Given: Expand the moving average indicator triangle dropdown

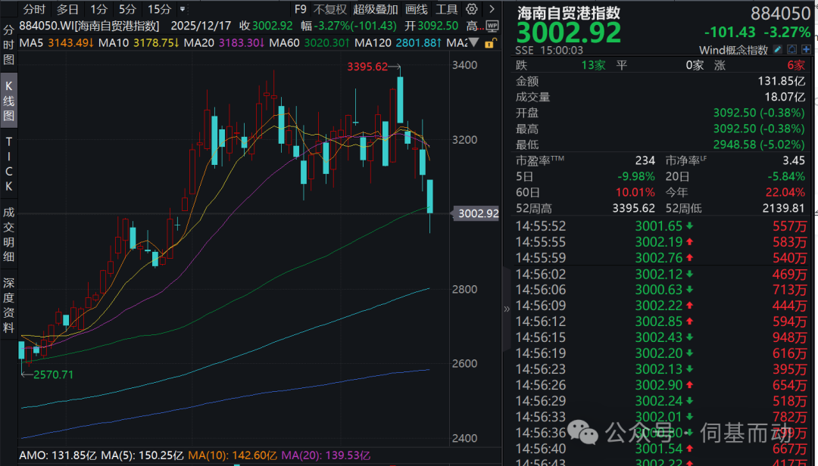Looking at the screenshot, I should tap(473, 43).
